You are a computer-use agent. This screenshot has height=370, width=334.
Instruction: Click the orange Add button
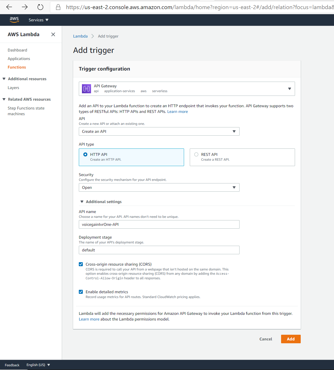(291, 339)
